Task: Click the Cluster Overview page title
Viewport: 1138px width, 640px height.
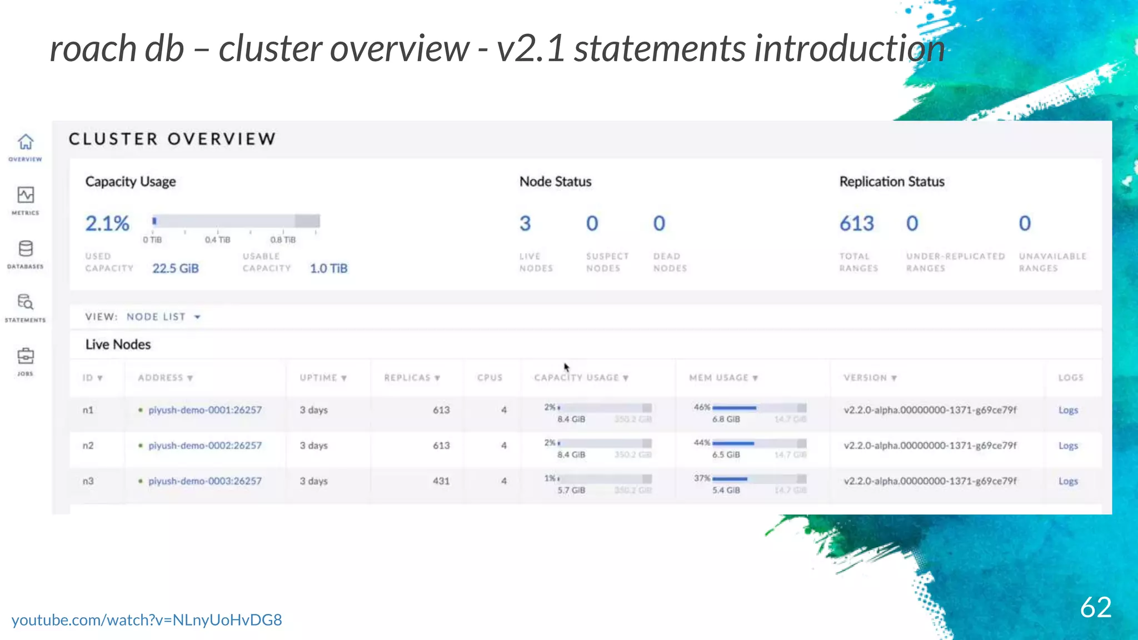Action: click(x=172, y=139)
